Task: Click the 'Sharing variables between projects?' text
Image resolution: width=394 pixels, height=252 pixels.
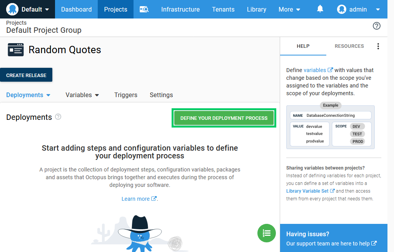Action: click(x=326, y=168)
